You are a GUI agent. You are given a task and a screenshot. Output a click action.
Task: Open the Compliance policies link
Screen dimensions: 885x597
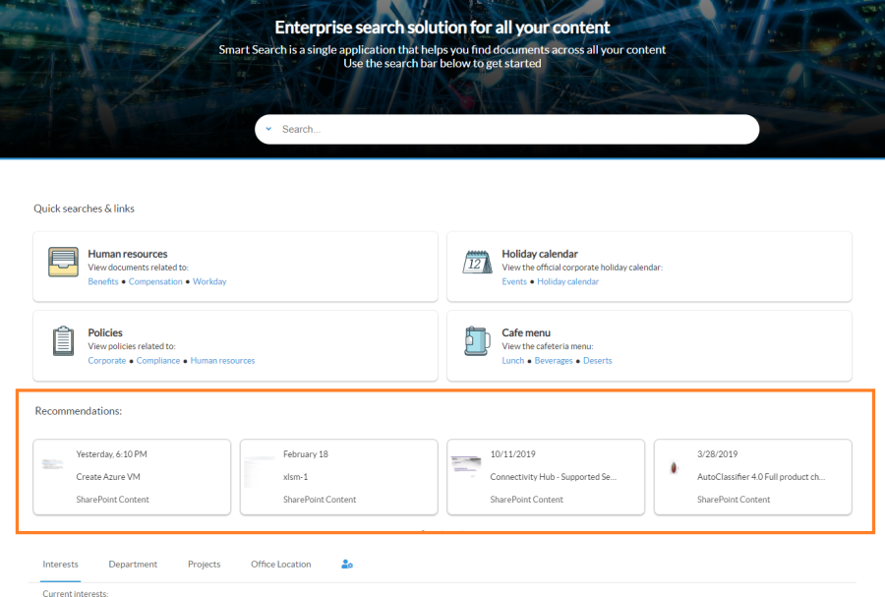pos(158,361)
